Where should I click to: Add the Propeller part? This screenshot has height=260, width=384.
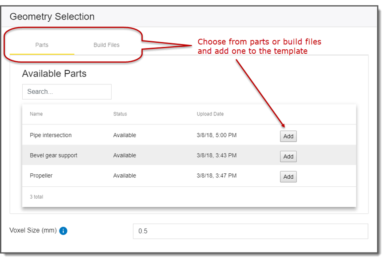point(288,177)
